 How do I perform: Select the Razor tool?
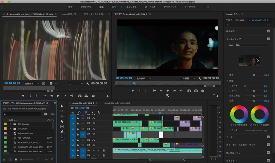tap(62, 121)
